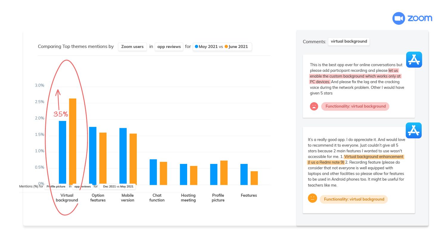Click the App Store icon on Redmi comment
447x242 pixels.
click(x=414, y=130)
